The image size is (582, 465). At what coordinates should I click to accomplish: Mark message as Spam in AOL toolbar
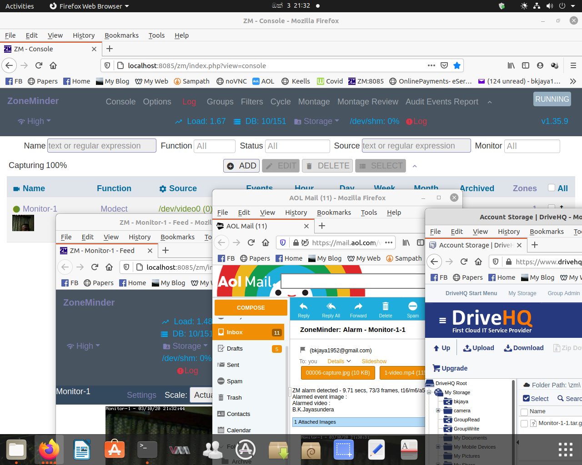coord(413,310)
